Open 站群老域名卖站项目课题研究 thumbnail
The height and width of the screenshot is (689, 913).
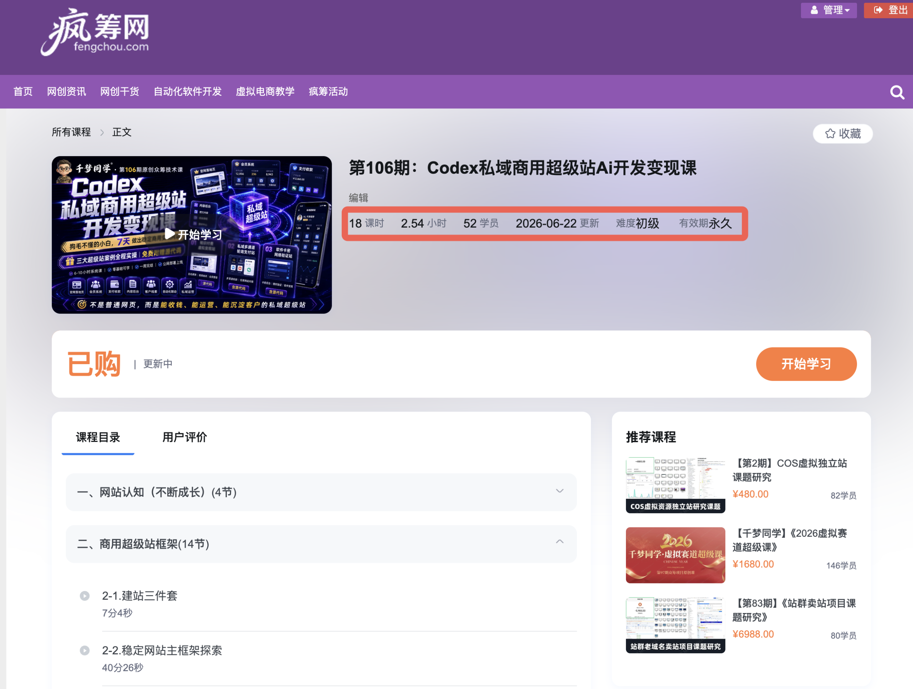coord(675,625)
